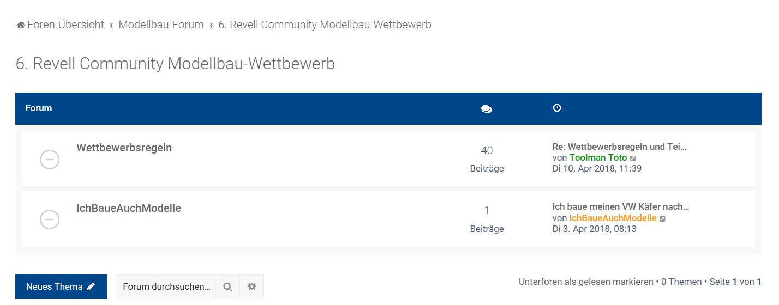Open the IchBaueAuchModelle subforum
Screen dimensions: 779x305
(129, 208)
